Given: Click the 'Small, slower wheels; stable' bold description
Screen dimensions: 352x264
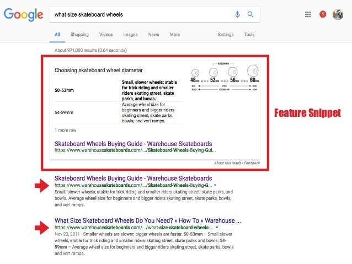Looking at the screenshot, I should [x=150, y=90].
